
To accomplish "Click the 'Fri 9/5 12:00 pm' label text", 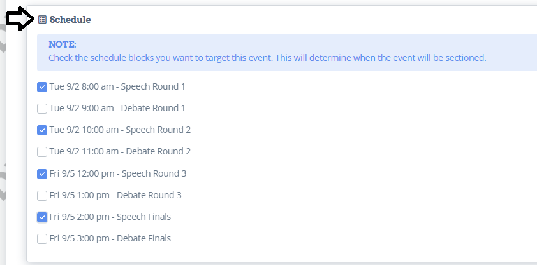I will 82,173.
